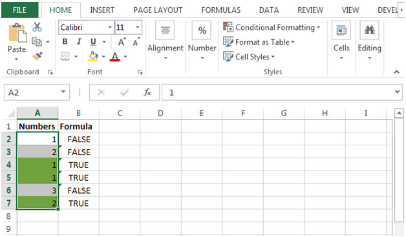Click the Enter checkmark formula button
This screenshot has height=237, width=406.
pyautogui.click(x=125, y=92)
